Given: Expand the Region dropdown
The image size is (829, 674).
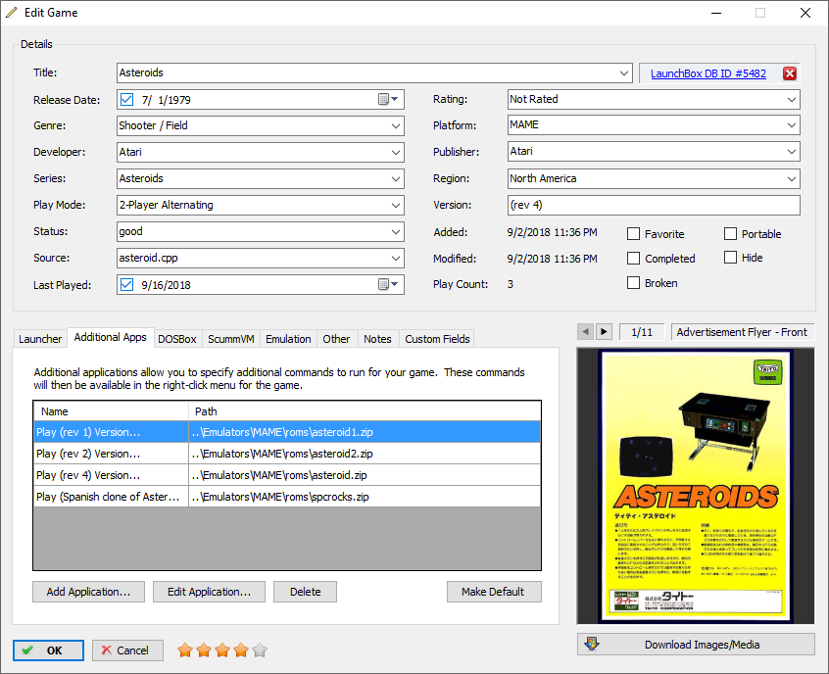Looking at the screenshot, I should tap(792, 178).
